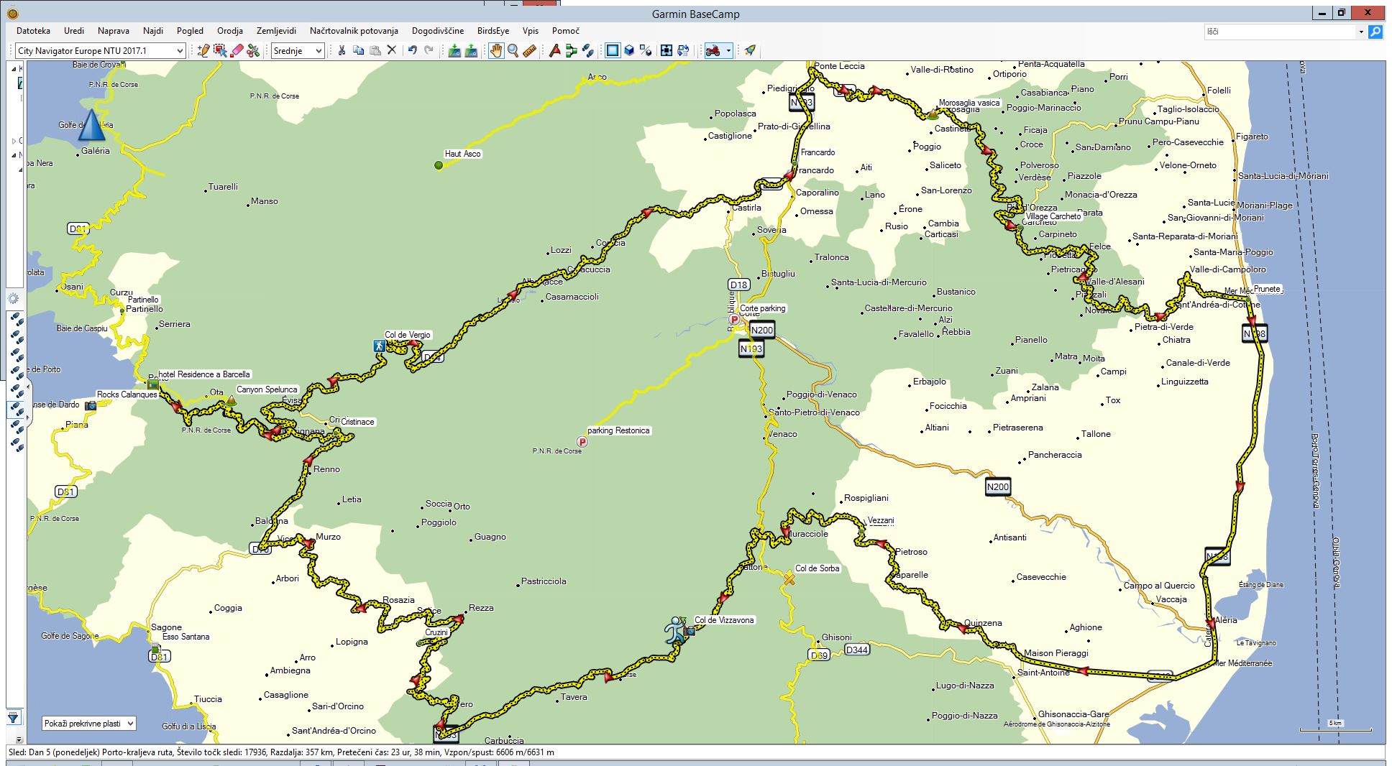The image size is (1392, 766).
Task: Open the Datoteka menu
Action: [33, 31]
